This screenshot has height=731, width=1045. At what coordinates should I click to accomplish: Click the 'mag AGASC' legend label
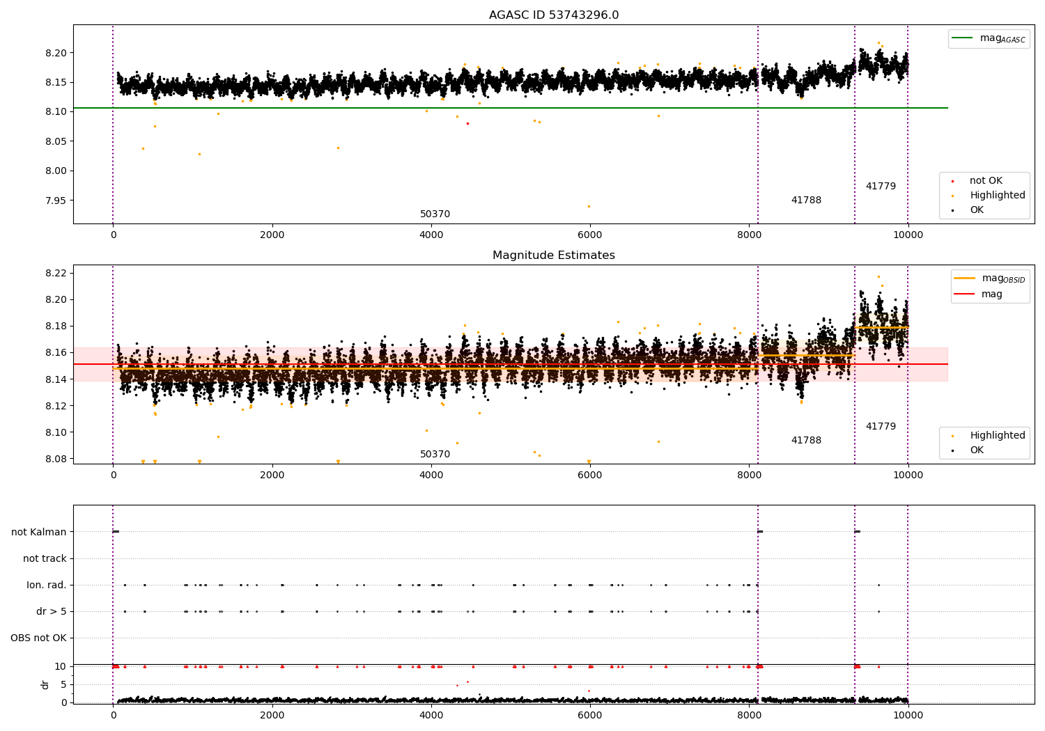coord(1003,38)
